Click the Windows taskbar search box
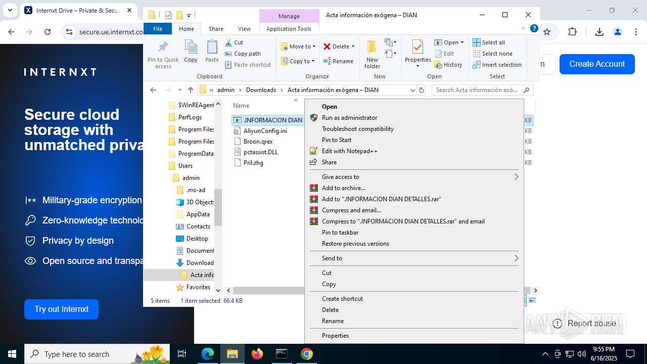The height and width of the screenshot is (364, 647). point(97,354)
